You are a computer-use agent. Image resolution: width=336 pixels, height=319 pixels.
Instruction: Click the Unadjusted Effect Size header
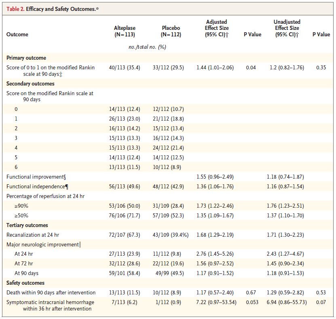point(287,28)
